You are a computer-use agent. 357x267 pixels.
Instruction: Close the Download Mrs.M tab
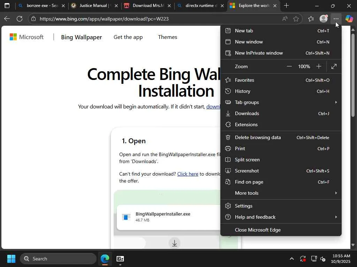coord(169,6)
